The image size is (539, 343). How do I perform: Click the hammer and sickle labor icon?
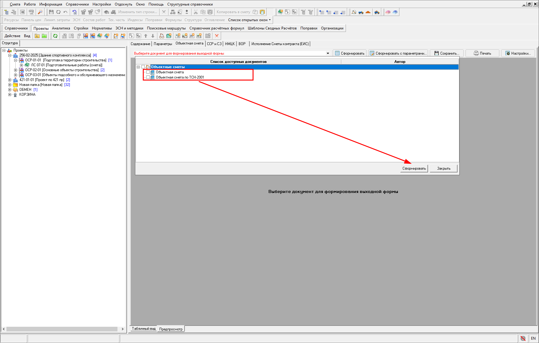[354, 12]
